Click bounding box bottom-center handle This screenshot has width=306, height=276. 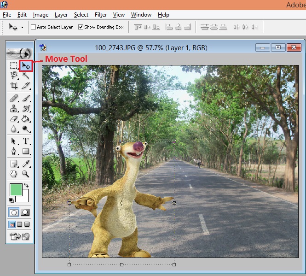tap(121, 264)
